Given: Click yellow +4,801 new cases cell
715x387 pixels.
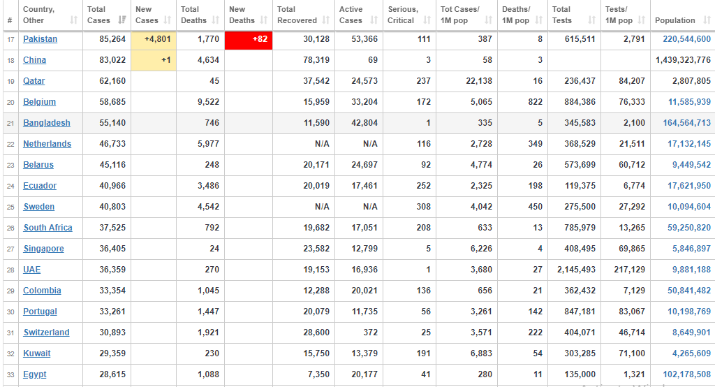Looking at the screenshot, I should tap(154, 40).
